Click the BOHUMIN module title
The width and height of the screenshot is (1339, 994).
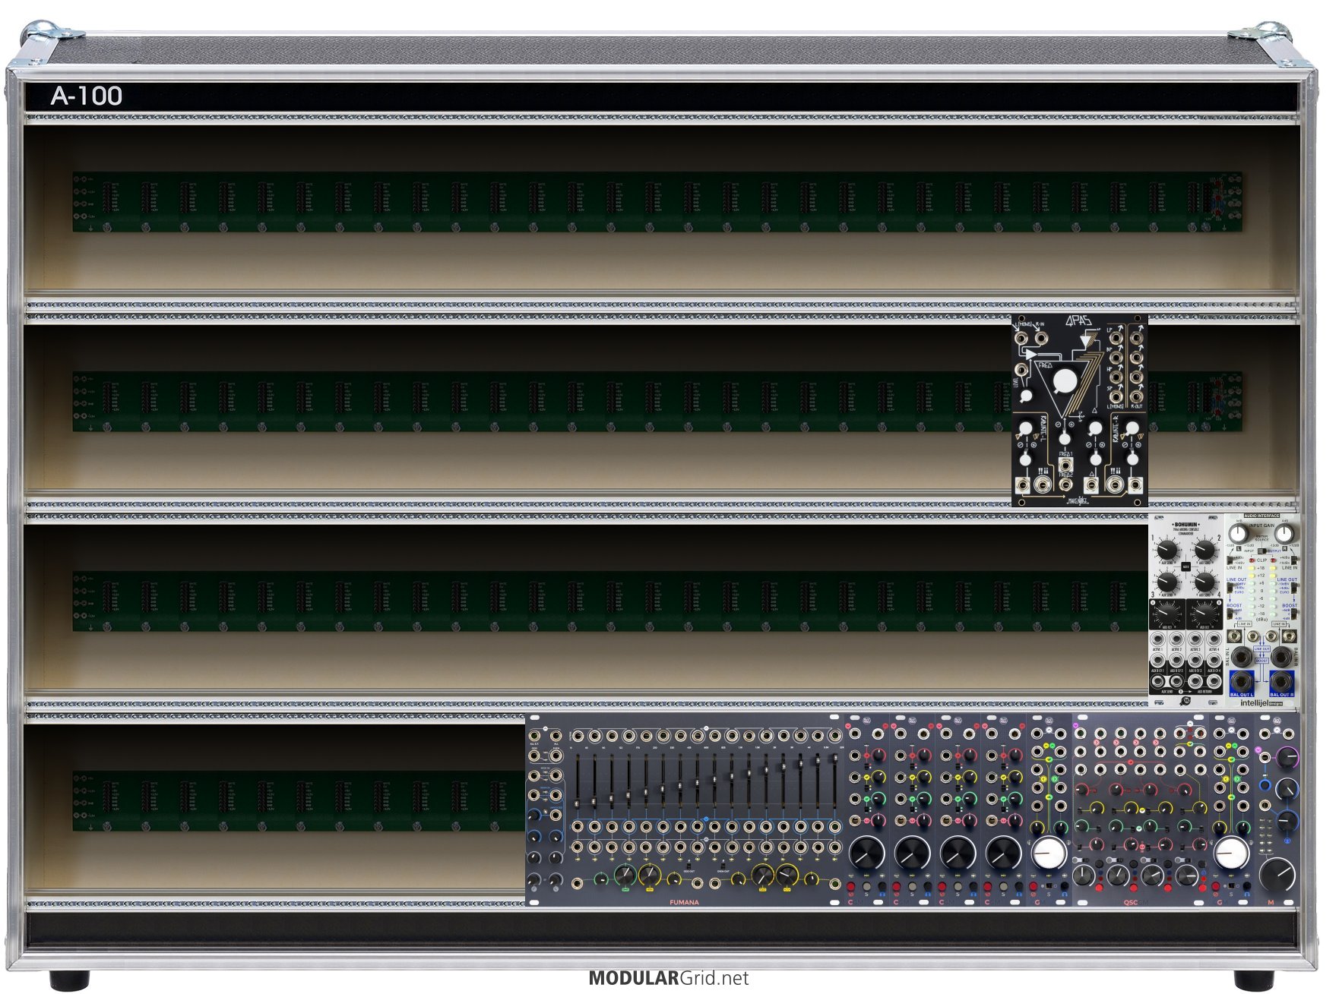coord(1185,525)
